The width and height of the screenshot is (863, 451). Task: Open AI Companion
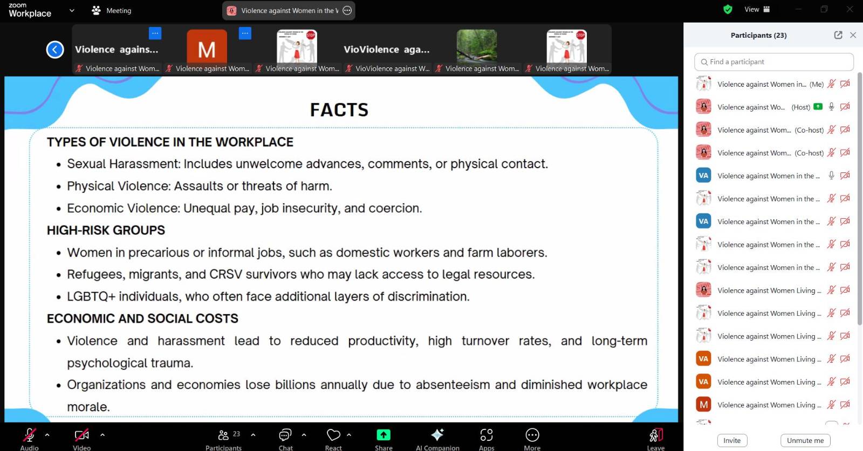point(437,435)
